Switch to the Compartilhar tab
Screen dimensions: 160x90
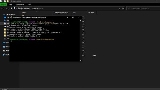pos(20,4)
